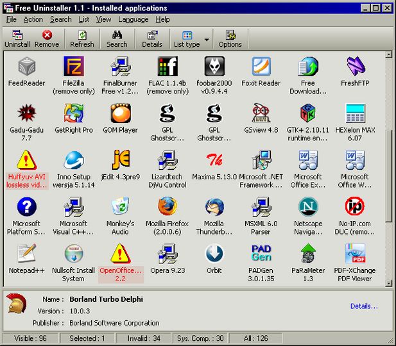Select the PaRaMeter 1.3 icon
The height and width of the screenshot is (346, 396).
coord(308,254)
